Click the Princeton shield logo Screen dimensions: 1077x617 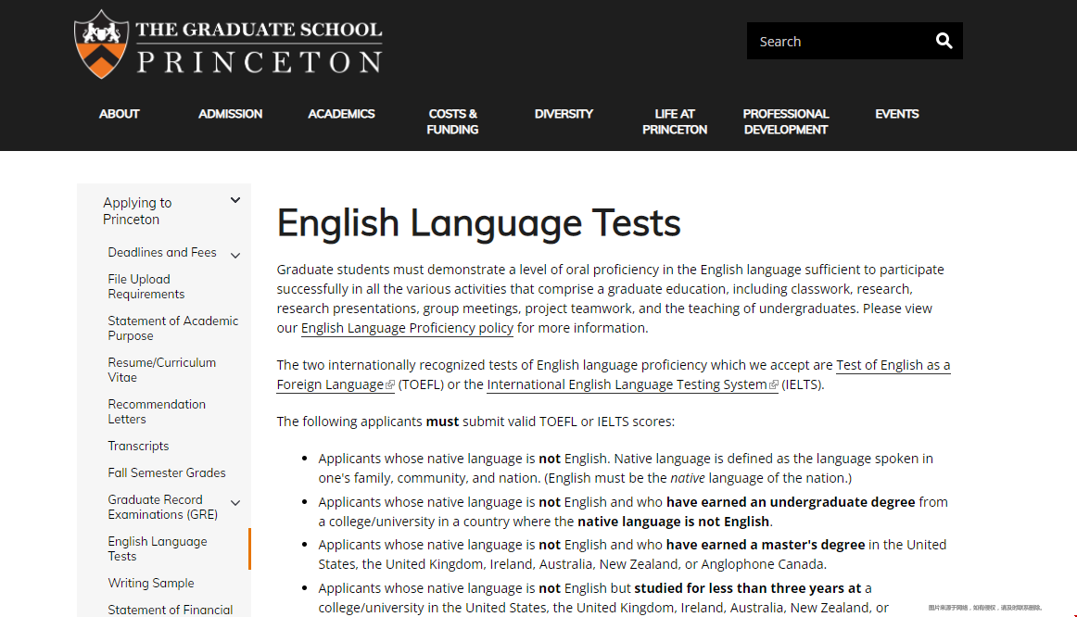click(101, 44)
